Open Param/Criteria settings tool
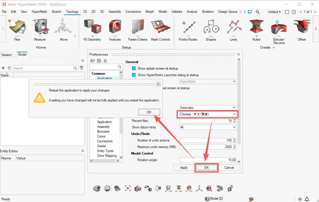Viewport: 319px width, 202px height. 138,30
